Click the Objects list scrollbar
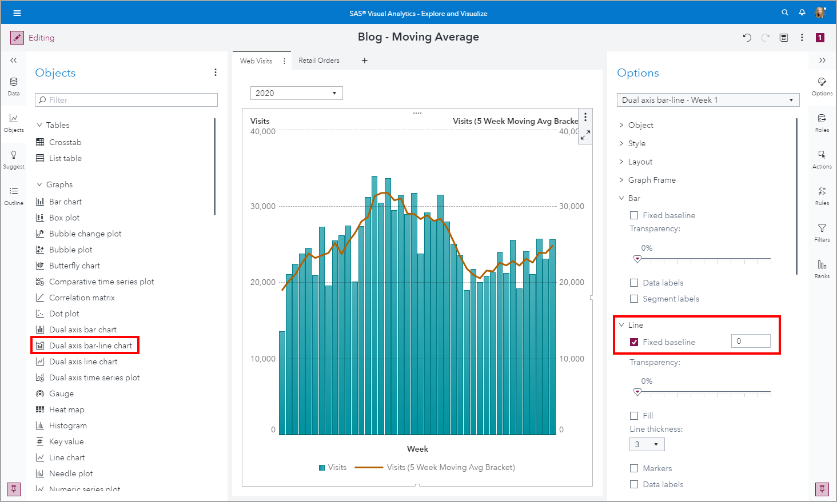Screen dimensions: 837x502 click(x=214, y=167)
